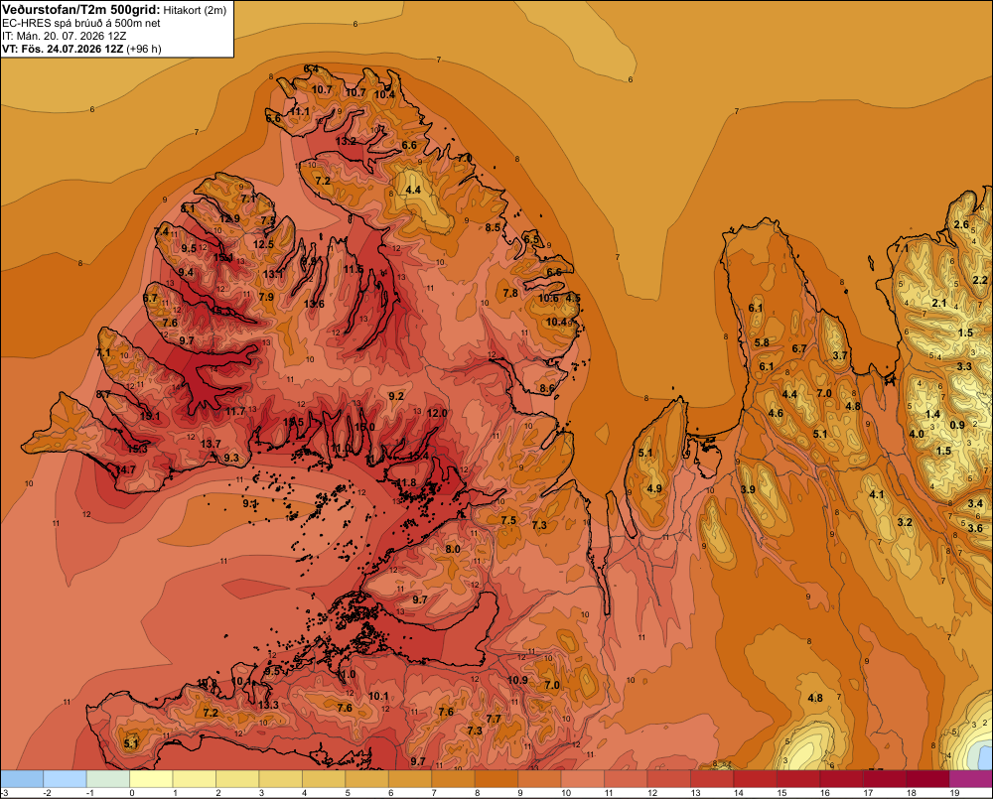Click the temperature value '12.9'

point(230,219)
